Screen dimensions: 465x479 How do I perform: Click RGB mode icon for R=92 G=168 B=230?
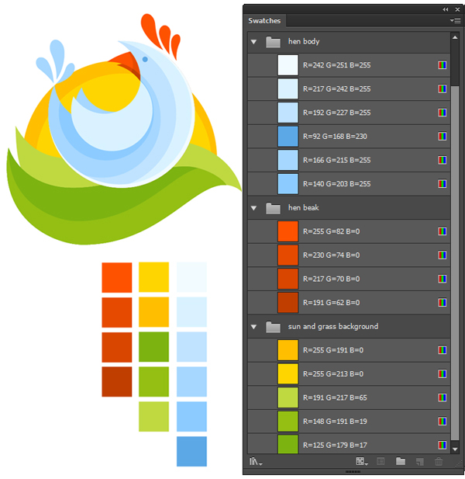pos(442,136)
